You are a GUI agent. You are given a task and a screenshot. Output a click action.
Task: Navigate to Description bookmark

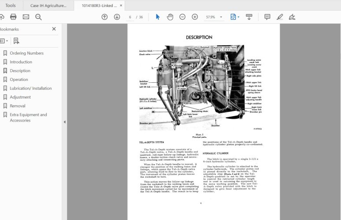(x=20, y=71)
